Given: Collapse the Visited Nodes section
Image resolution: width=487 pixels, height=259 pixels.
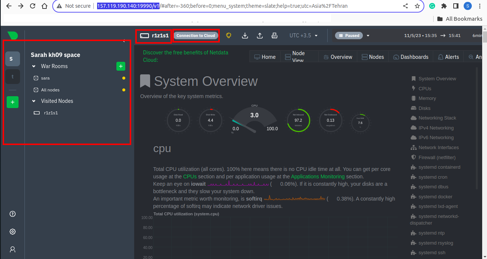Looking at the screenshot, I should pos(34,101).
